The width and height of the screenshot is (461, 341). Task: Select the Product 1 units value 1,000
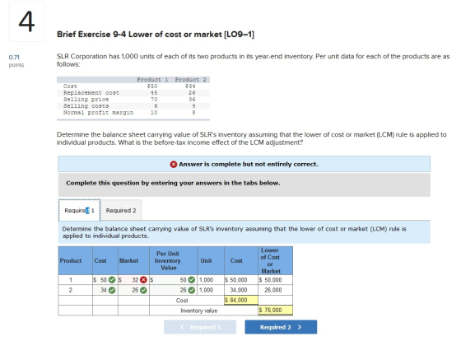point(206,280)
